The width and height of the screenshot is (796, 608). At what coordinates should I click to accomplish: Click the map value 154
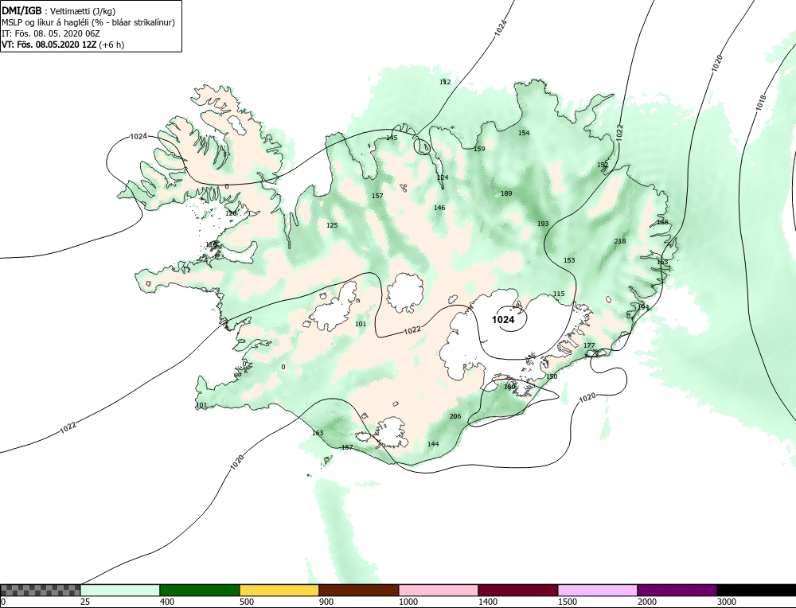pyautogui.click(x=524, y=133)
